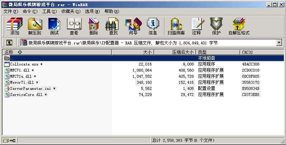
Task: Sort by the CRC32 column header
Action: [262, 52]
